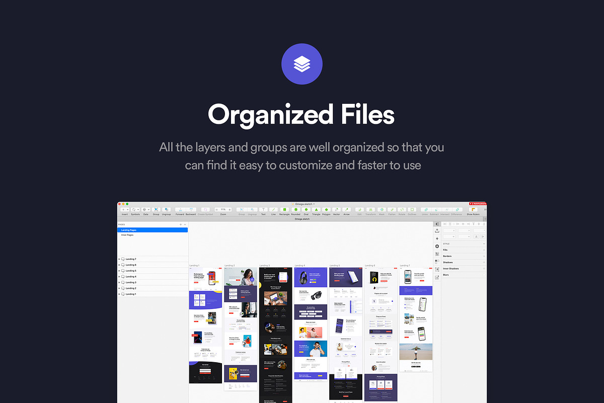Add a new page with the plus button
This screenshot has height=403, width=604.
[x=181, y=224]
